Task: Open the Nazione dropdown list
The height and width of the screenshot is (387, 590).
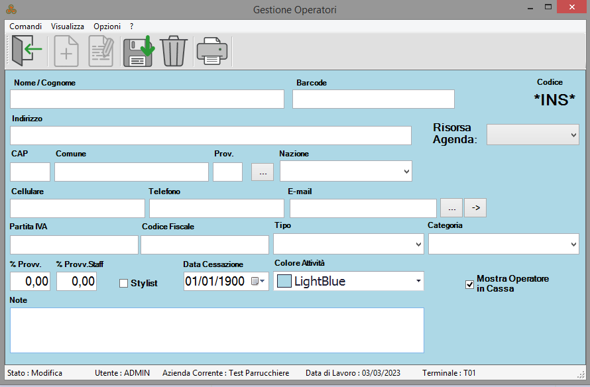Action: 406,171
